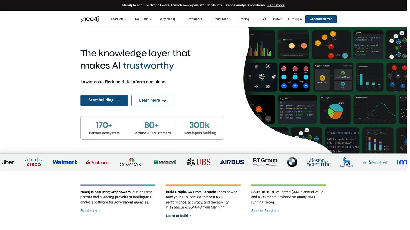
Task: Open the Learn to Build link
Action: coord(178,216)
